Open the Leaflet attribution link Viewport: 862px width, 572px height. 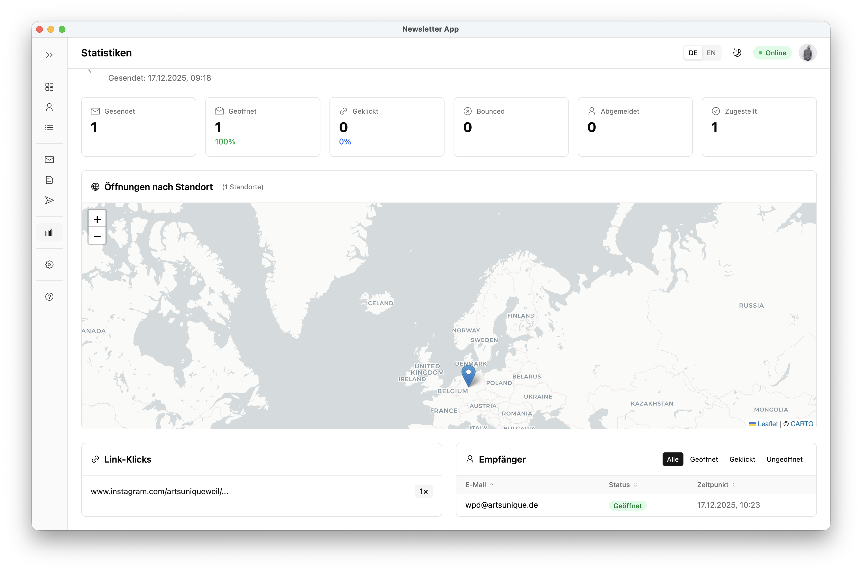coord(768,424)
